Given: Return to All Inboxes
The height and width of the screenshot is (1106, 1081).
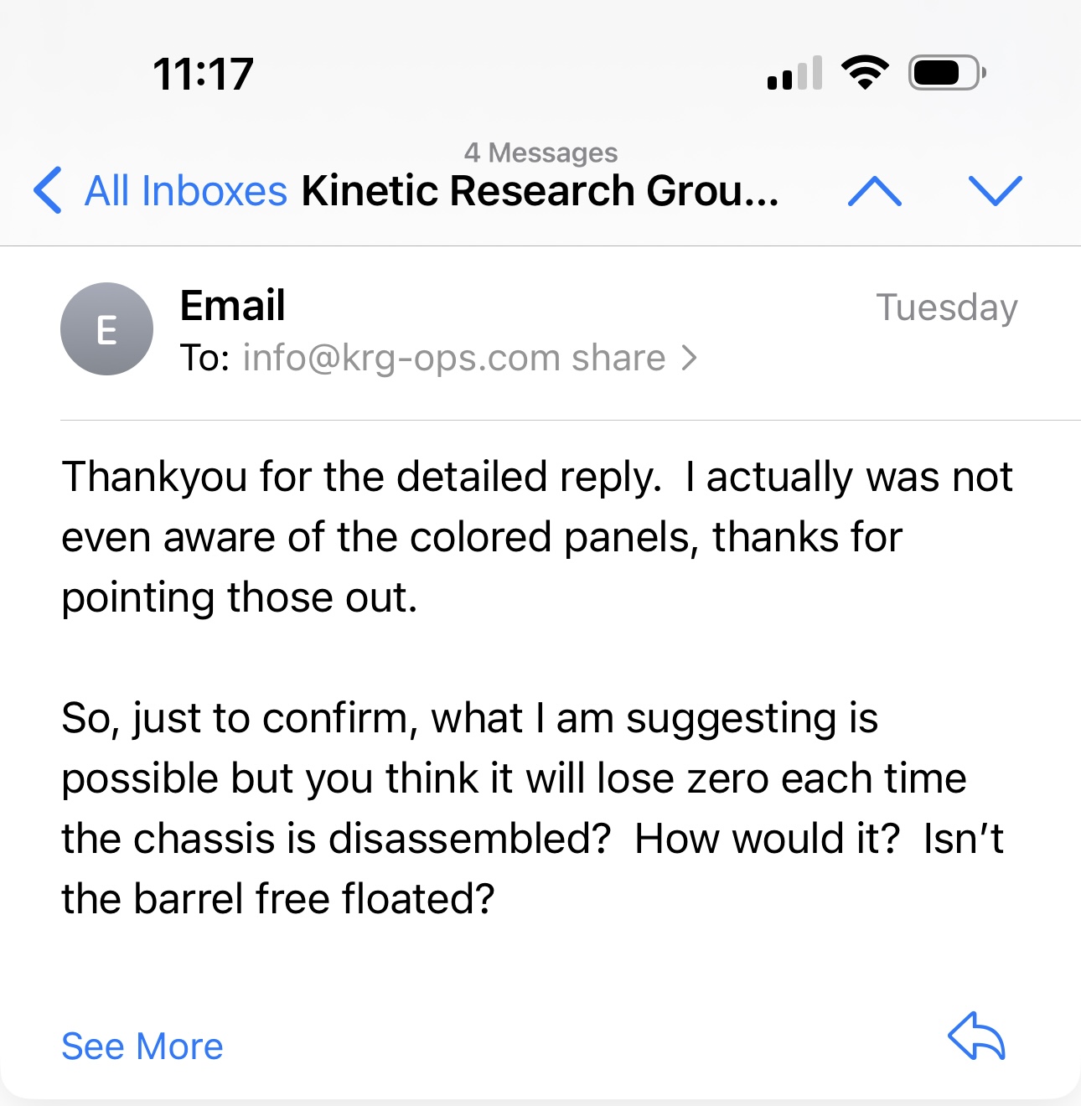Looking at the screenshot, I should coord(186,191).
